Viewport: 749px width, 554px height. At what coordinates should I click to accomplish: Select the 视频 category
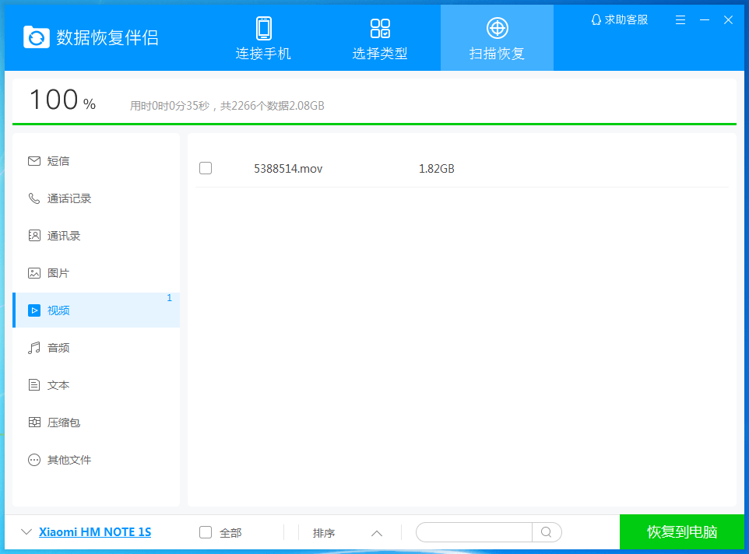(96, 310)
